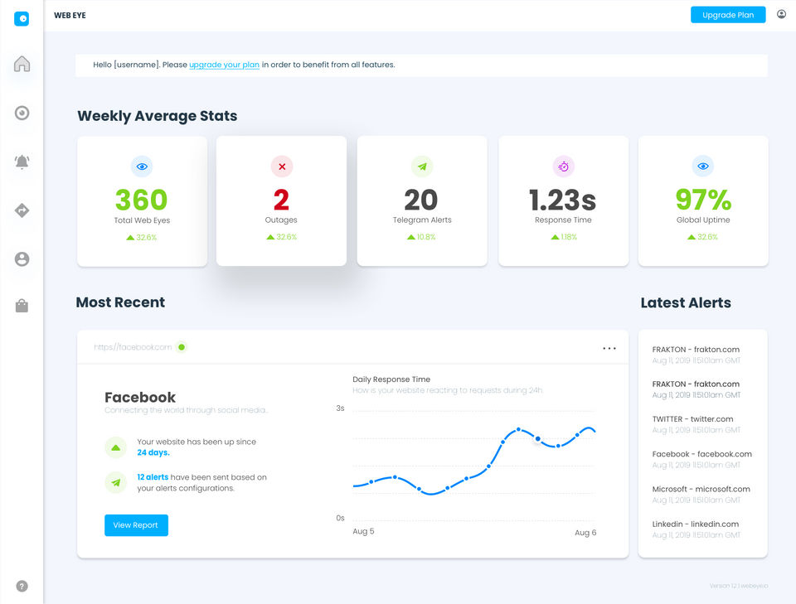796x604 pixels.
Task: Open the Microsoft - microsoft.com alert
Action: pyautogui.click(x=701, y=494)
